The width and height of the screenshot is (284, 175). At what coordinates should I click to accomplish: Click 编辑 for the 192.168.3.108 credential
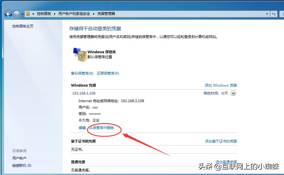coord(82,128)
